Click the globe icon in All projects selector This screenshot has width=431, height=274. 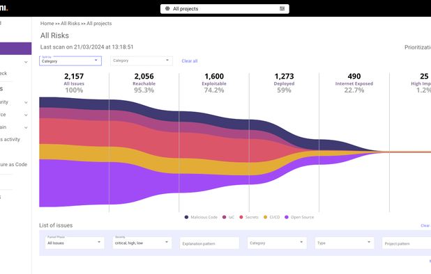167,9
